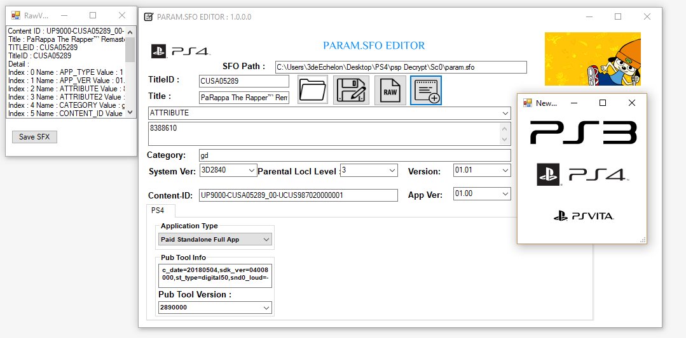This screenshot has height=338, width=686.
Task: Click the Title field with PaRappa The Rapper
Action: coord(244,98)
